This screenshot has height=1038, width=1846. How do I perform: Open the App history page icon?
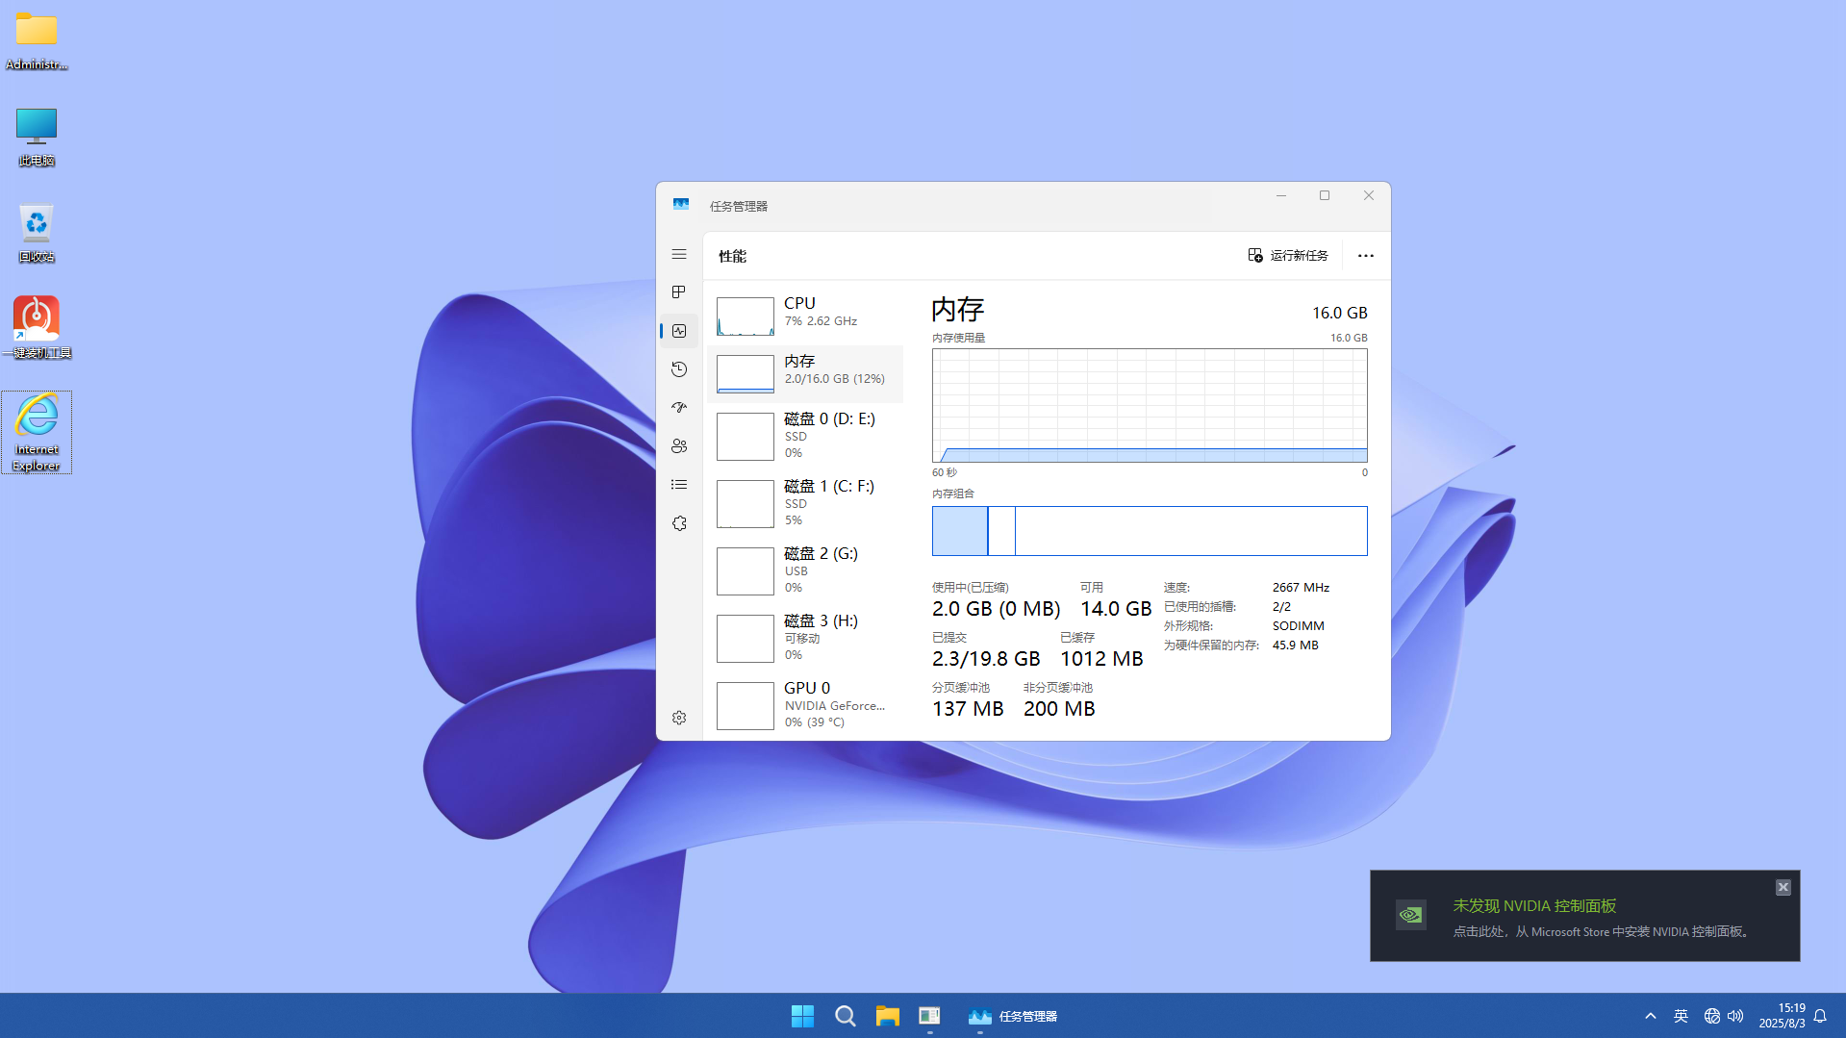[x=679, y=369]
